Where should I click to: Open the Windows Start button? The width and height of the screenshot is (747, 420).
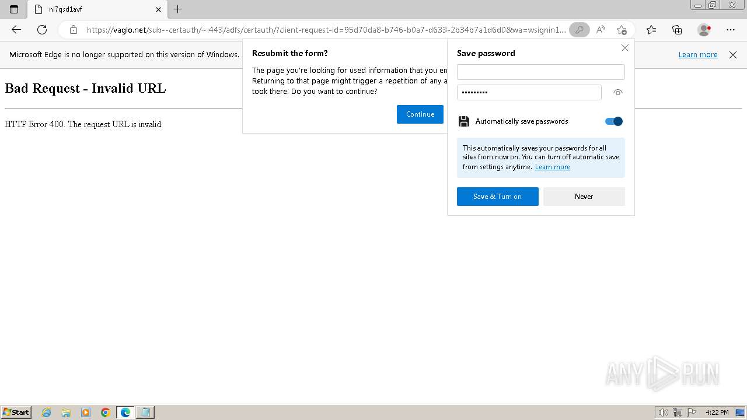click(16, 412)
